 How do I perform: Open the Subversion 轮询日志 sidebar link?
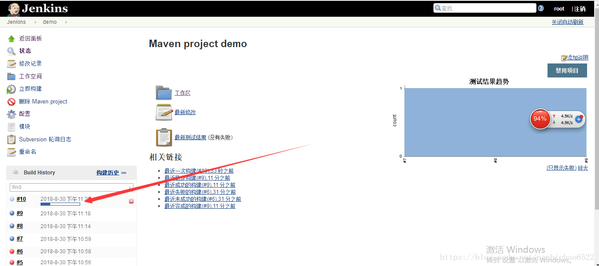point(45,140)
